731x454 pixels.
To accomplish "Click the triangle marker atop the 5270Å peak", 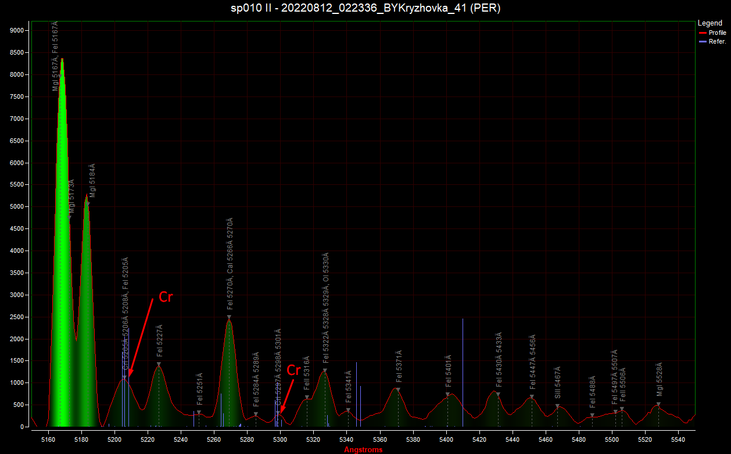I will (230, 317).
